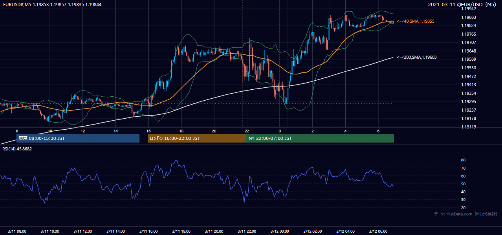Image resolution: width=502 pixels, height=235 pixels.
Task: Click hour tick 22 on price chart axis
Action: pos(247,131)
